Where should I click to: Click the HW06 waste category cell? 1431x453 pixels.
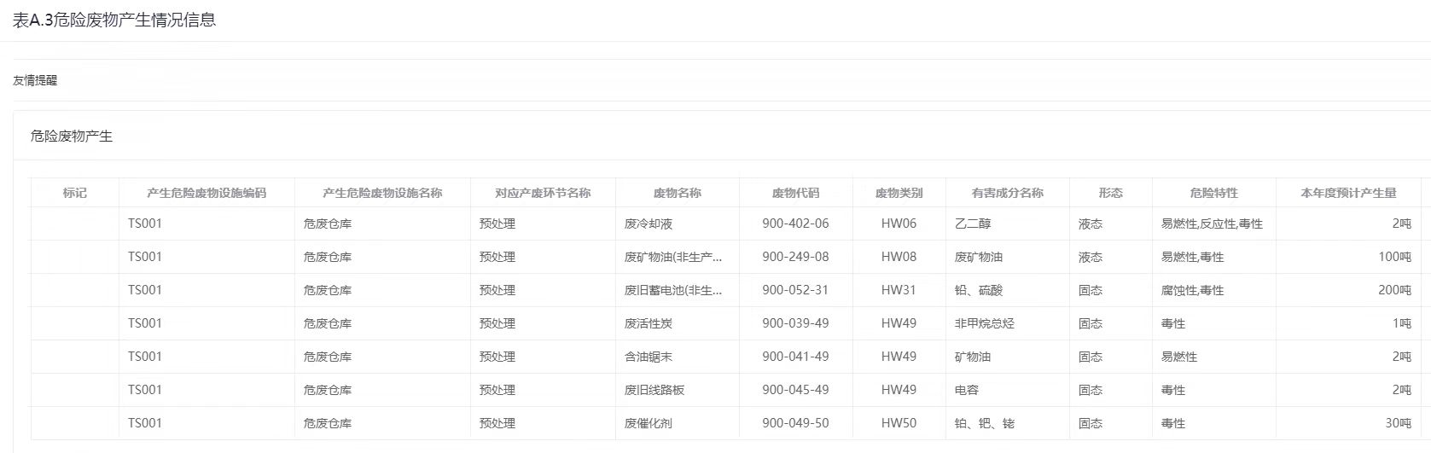click(x=899, y=224)
